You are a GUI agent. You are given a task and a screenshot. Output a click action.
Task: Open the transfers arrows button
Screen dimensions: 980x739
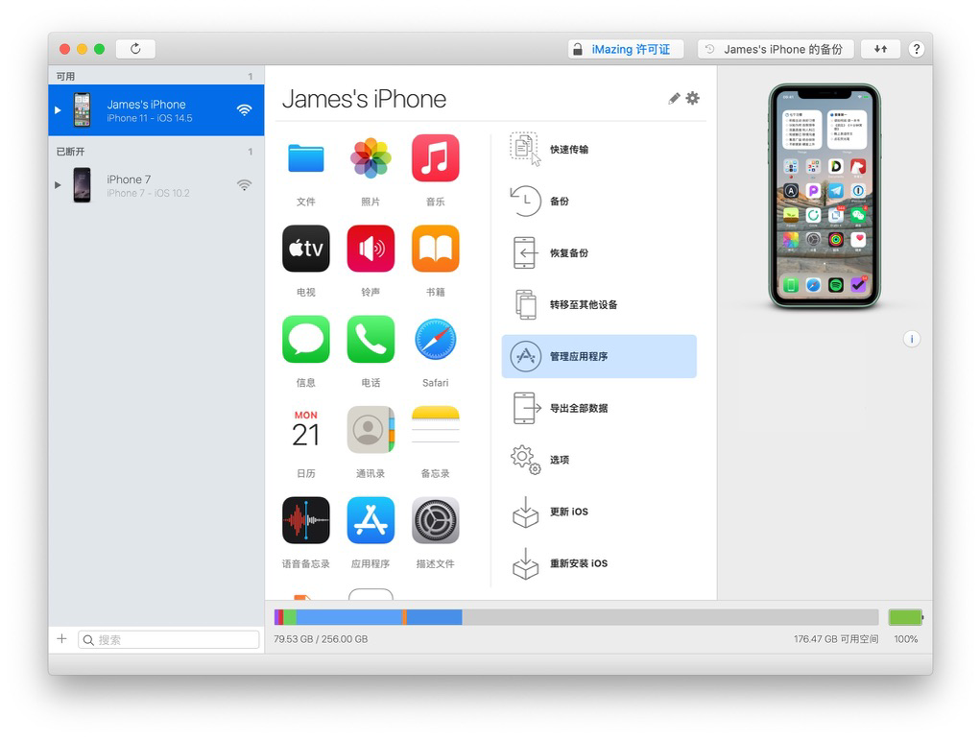click(880, 49)
